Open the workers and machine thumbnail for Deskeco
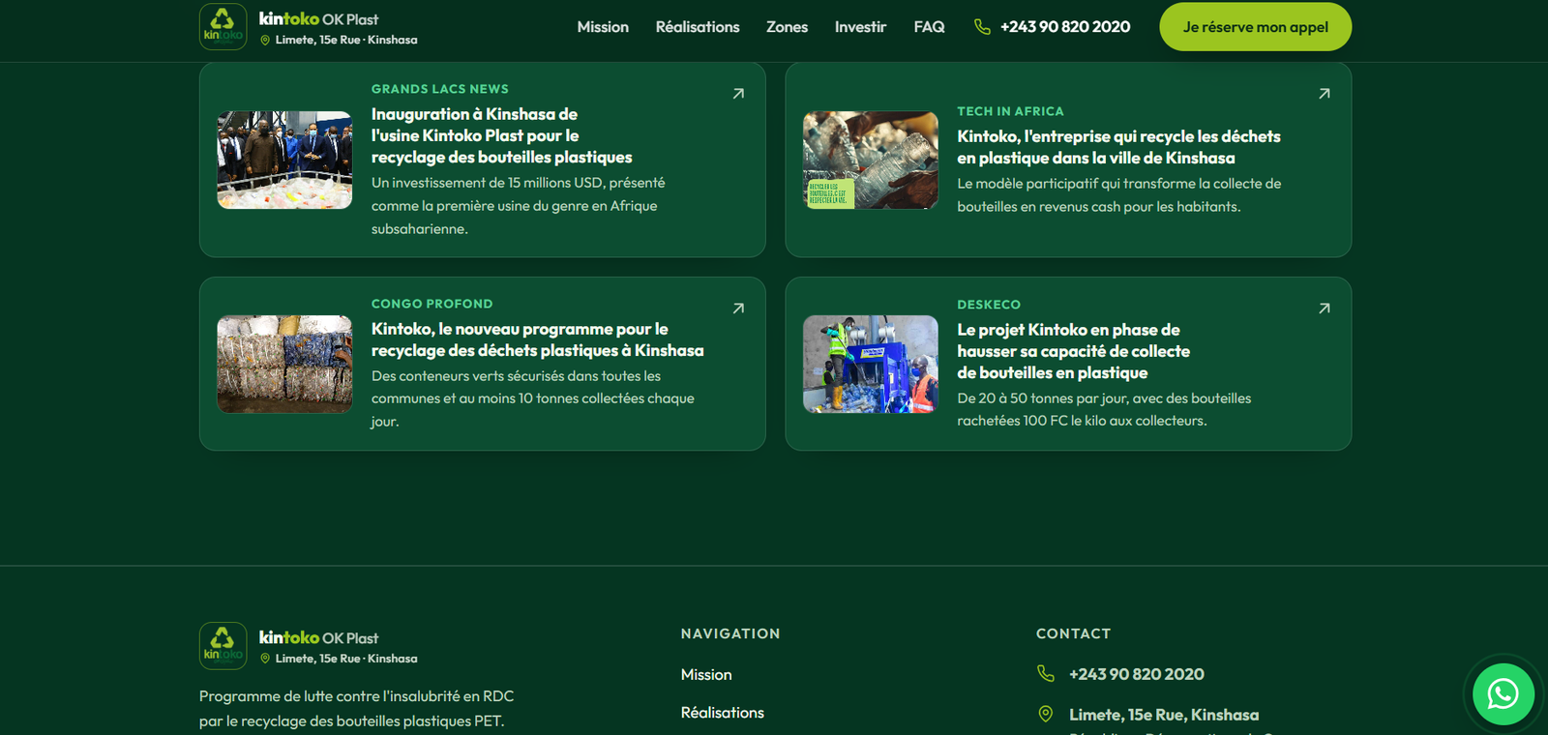This screenshot has height=735, width=1548. [871, 364]
